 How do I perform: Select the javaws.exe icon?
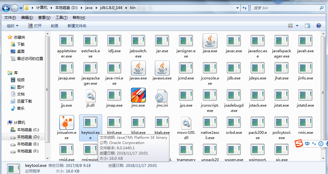tap(162, 68)
